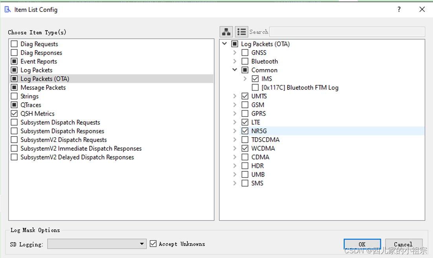Check the SMS tree checkbox
Screen dimensions: 433x258
(245, 183)
